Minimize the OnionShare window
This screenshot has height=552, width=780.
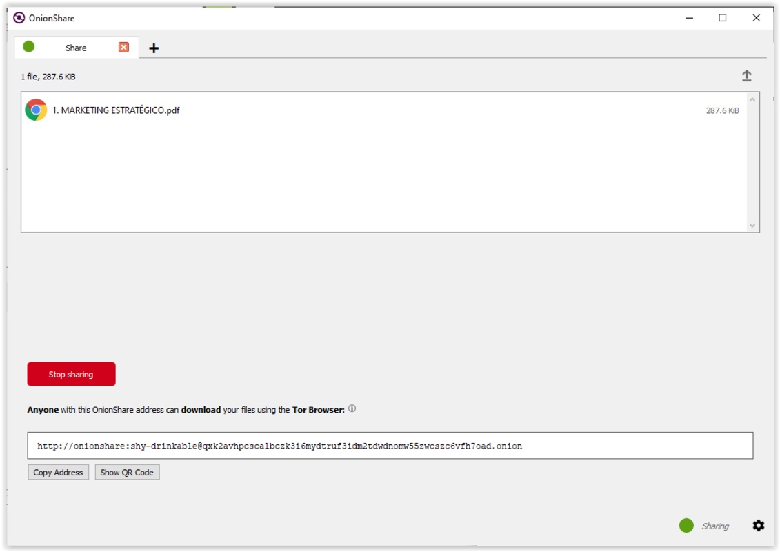click(690, 18)
